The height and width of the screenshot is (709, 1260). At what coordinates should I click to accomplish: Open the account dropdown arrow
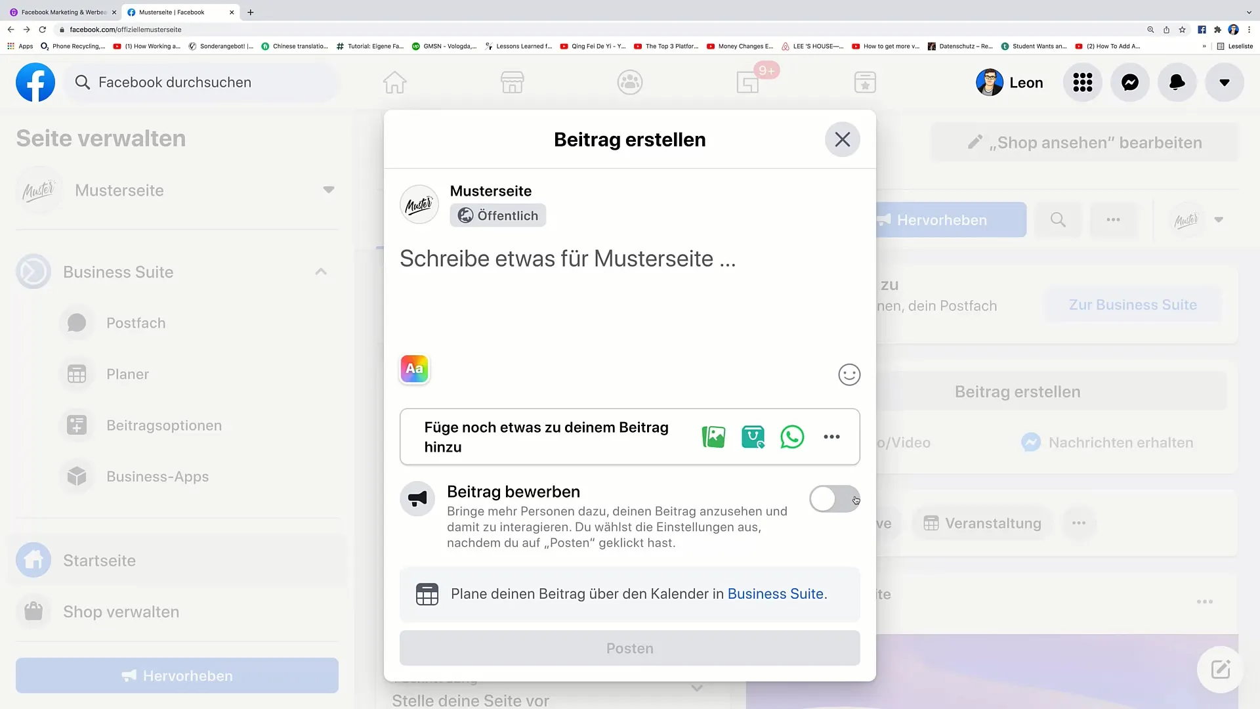coord(1224,82)
